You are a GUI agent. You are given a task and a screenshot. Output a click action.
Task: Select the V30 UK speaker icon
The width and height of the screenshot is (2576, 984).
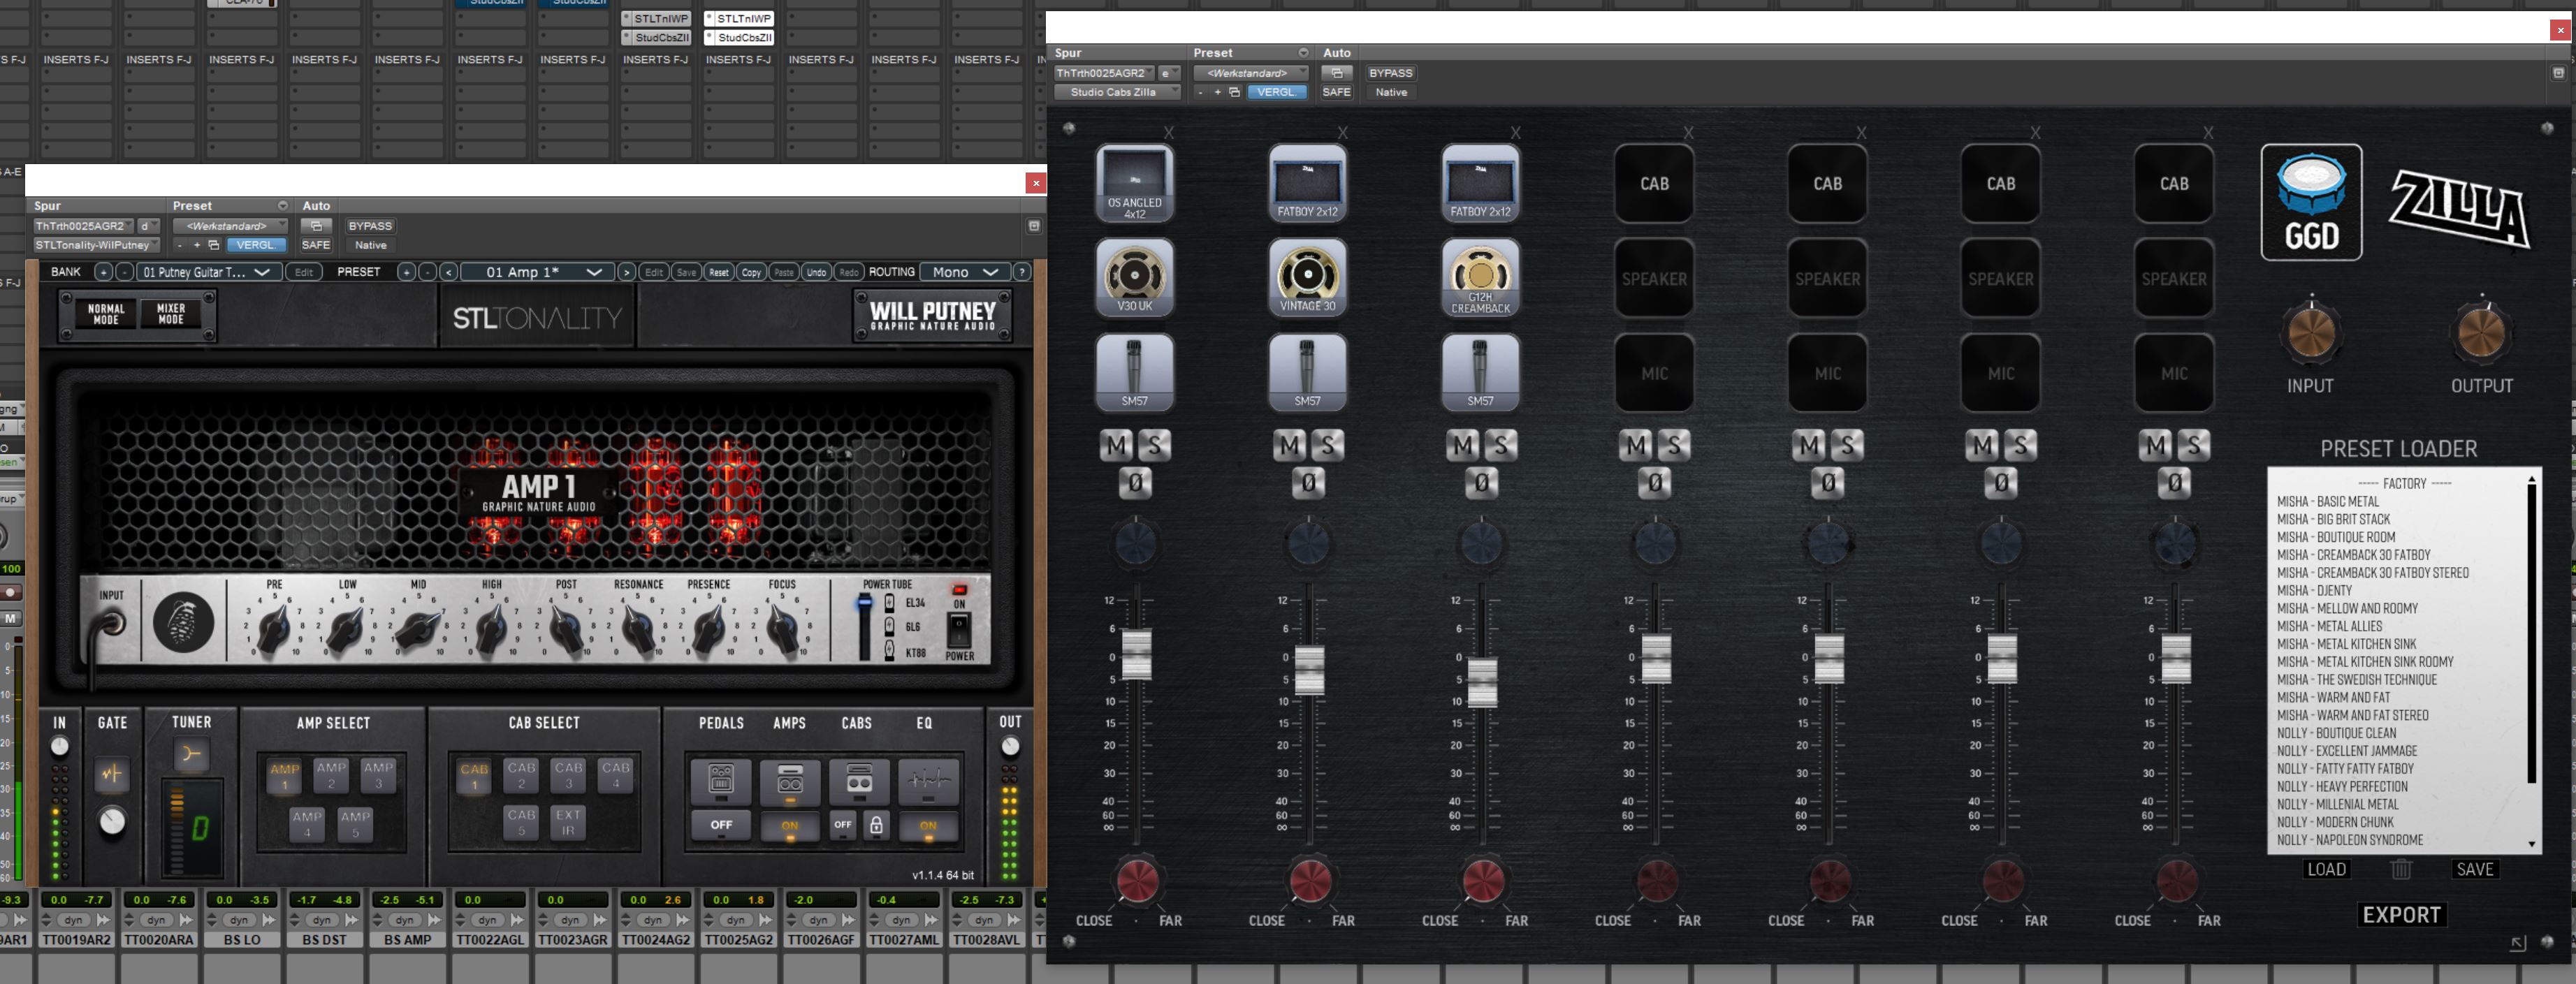1134,275
